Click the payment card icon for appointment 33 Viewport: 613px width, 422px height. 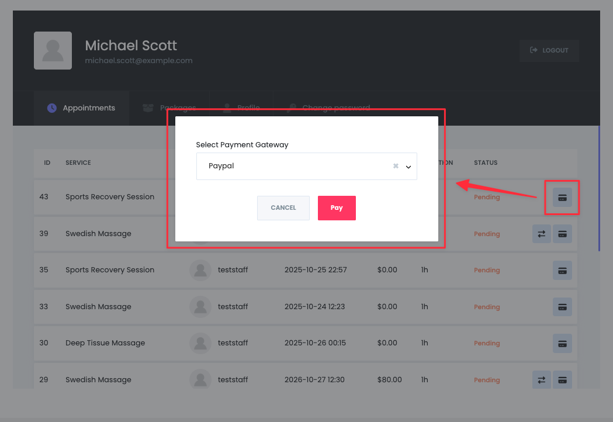[562, 307]
